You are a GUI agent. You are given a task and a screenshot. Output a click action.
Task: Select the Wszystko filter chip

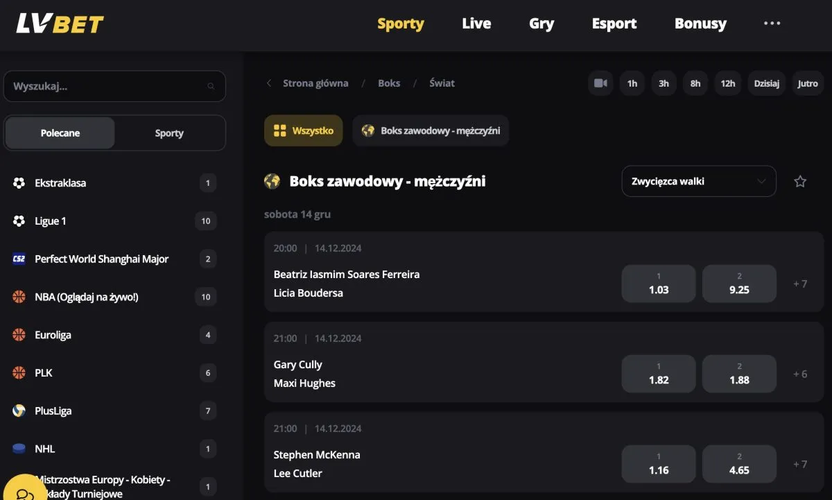pos(304,130)
